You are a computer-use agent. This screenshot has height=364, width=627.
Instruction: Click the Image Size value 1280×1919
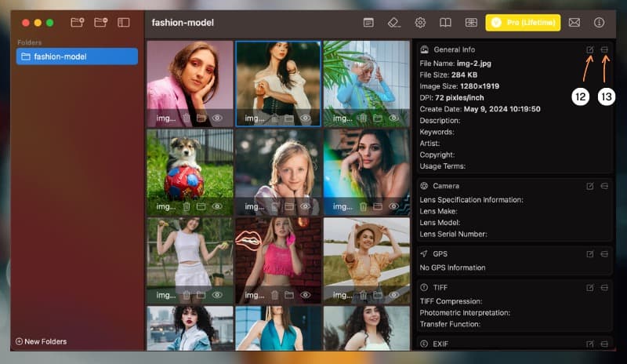point(480,86)
